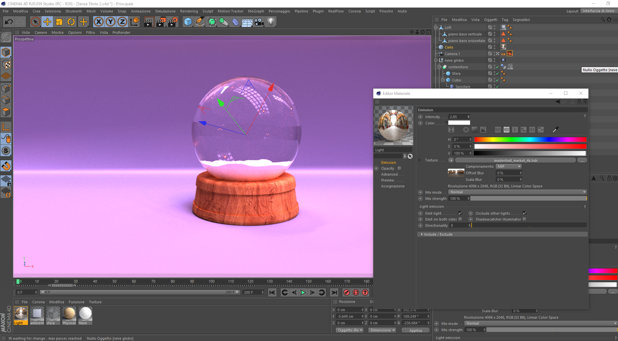Toggle Occlude other lights checkbox

click(524, 213)
